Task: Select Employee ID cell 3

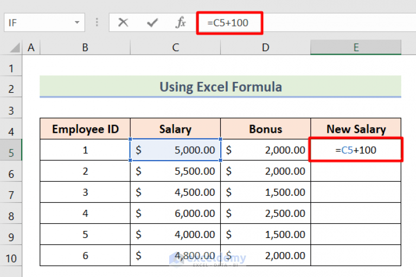Action: [x=85, y=192]
